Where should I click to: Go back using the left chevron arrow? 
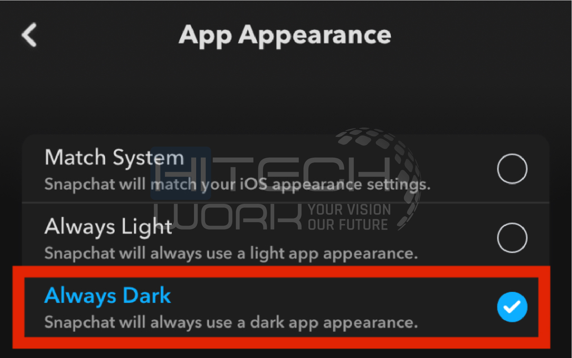[x=29, y=35]
